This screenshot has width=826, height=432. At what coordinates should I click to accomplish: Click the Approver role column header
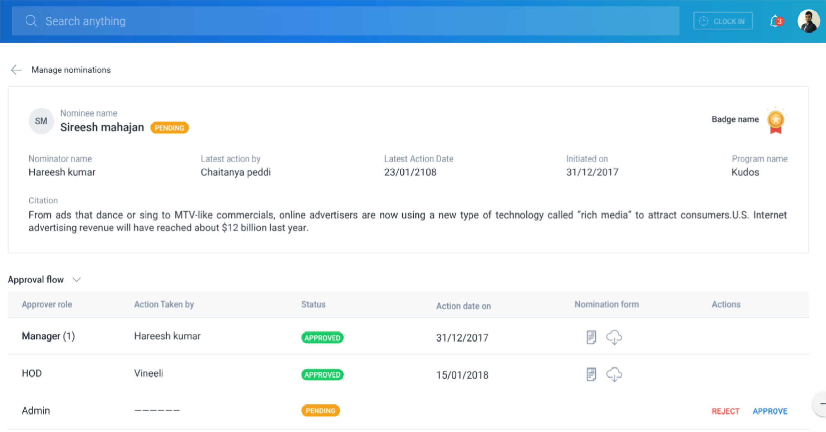(x=47, y=304)
